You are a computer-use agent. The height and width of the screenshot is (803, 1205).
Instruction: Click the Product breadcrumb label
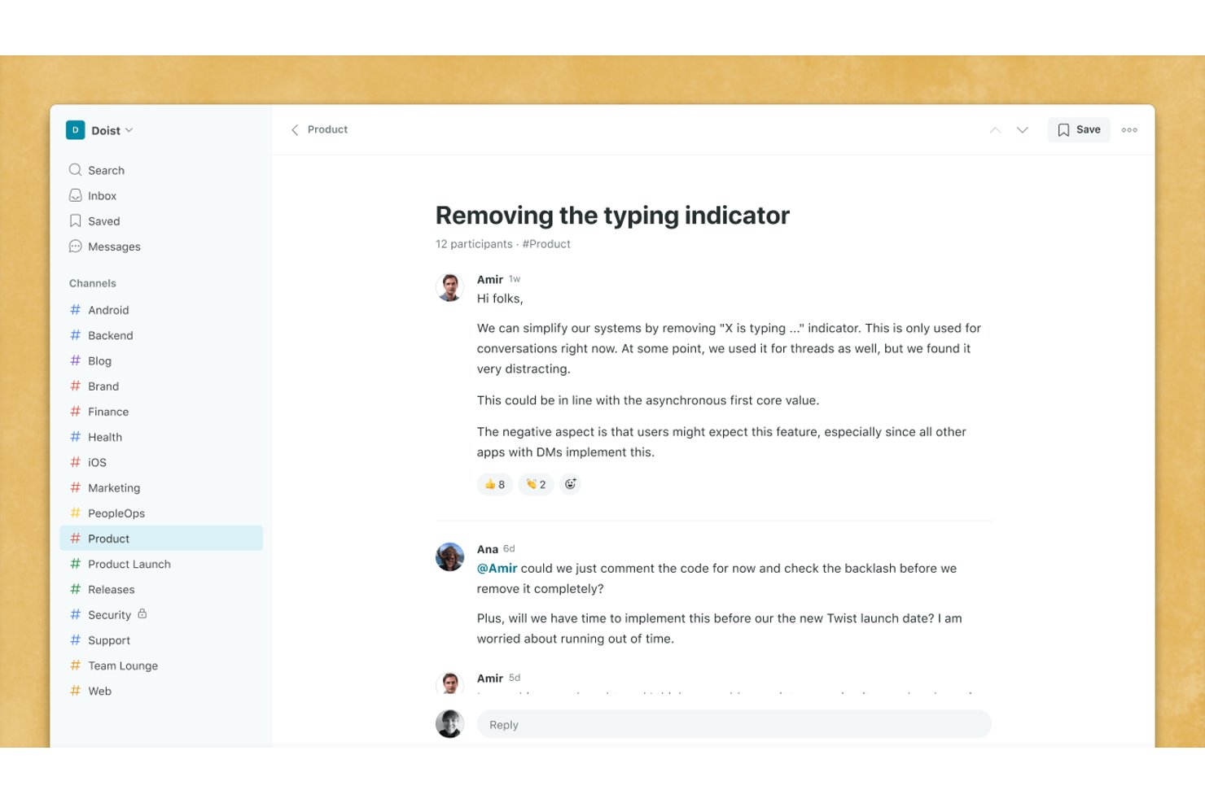328,129
